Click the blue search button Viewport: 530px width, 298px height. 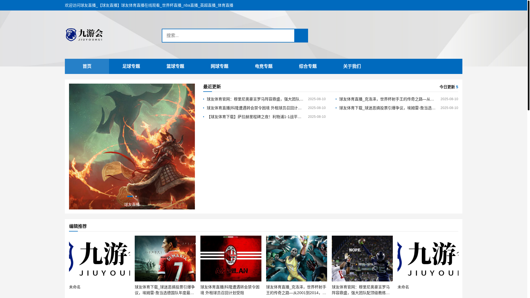[x=301, y=36]
